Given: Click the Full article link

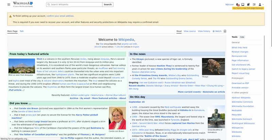Looking at the screenshot, I should coord(16,90).
